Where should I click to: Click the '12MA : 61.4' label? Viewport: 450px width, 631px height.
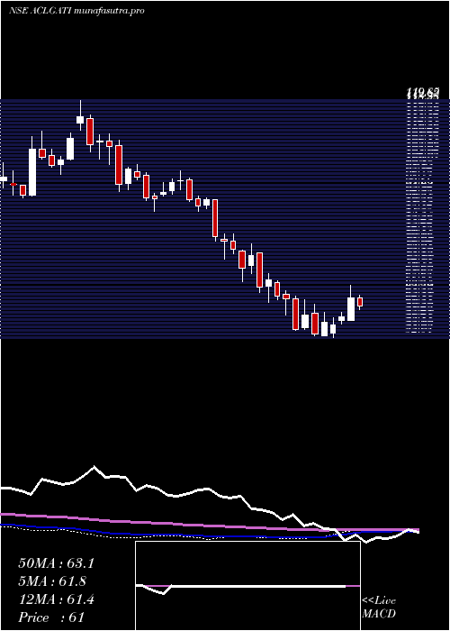56,599
